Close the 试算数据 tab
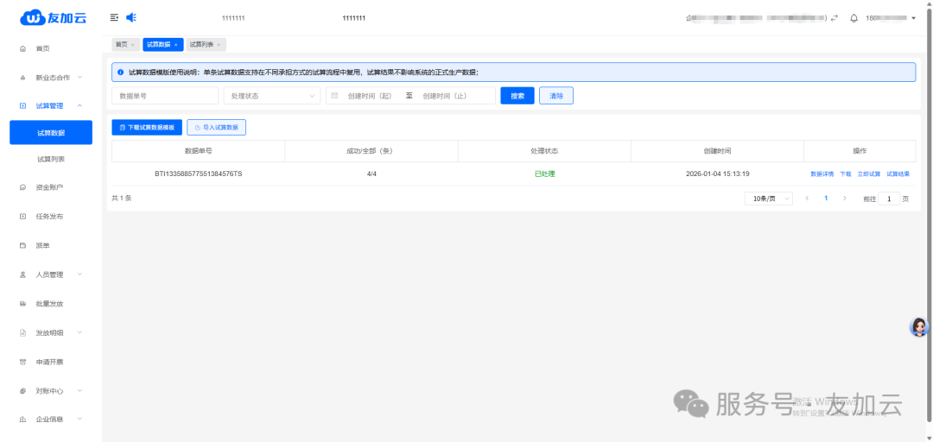 (x=175, y=45)
